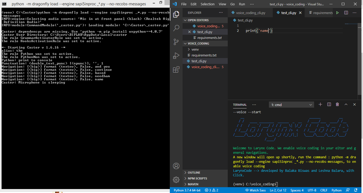Change Spaces: 4 indentation setting
363x193 pixels.
(x=297, y=190)
